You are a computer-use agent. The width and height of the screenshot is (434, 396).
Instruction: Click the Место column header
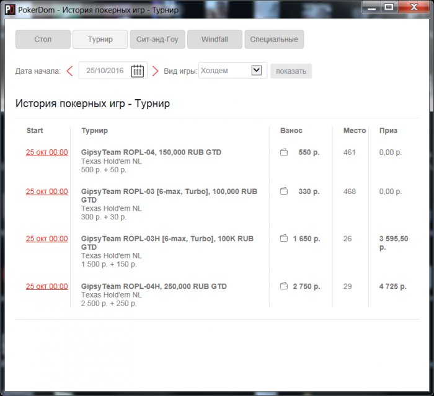pos(355,130)
